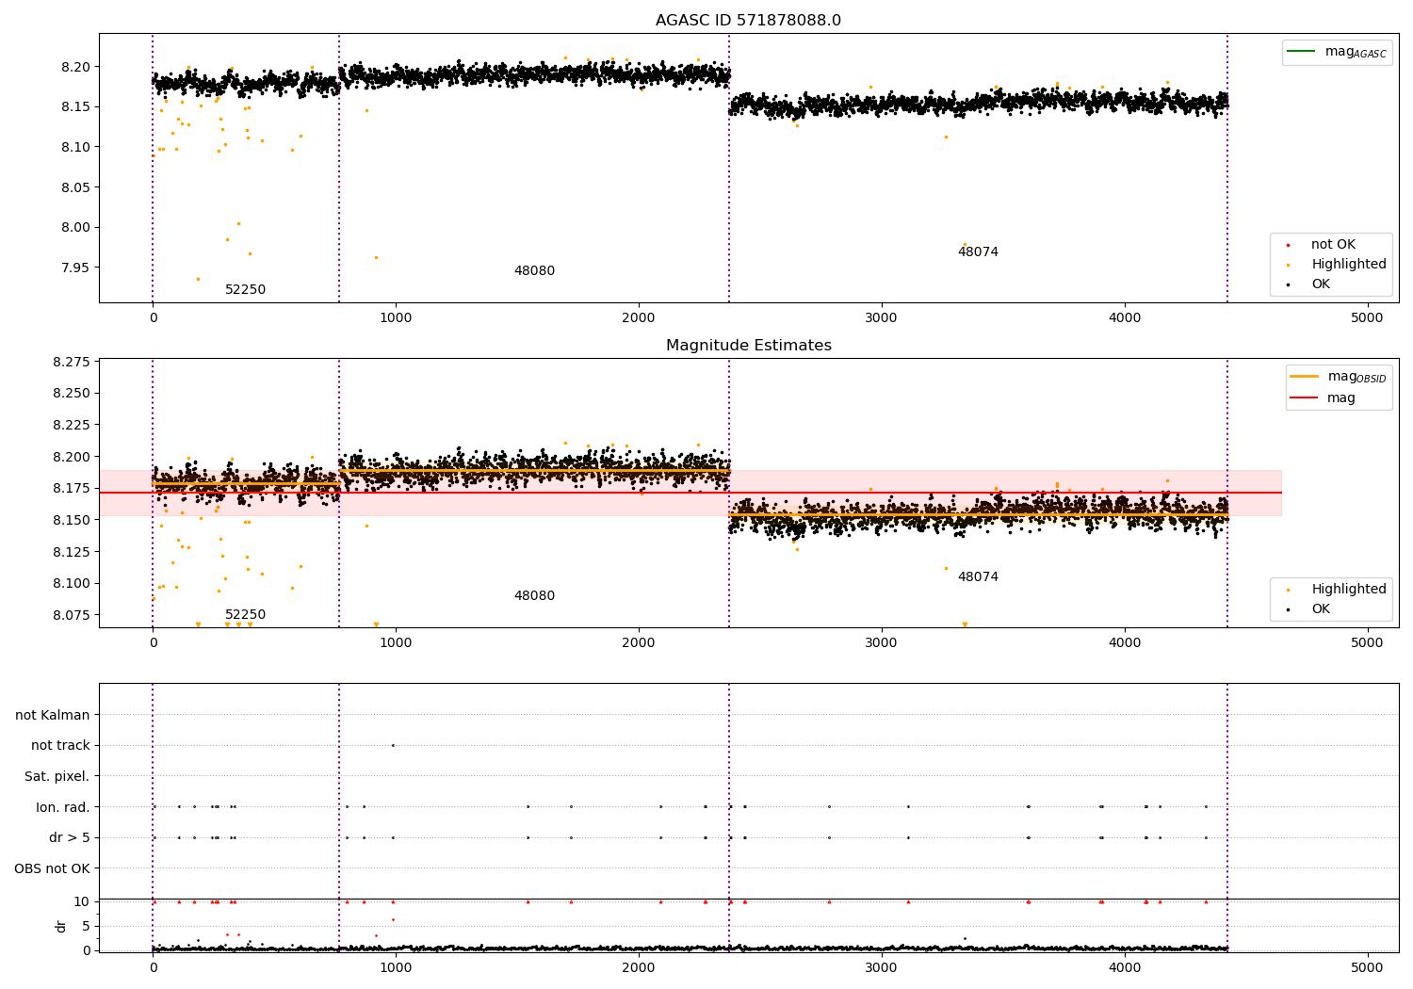Click x-axis tick 4000 under top plot
1413x989 pixels.
(x=1125, y=318)
